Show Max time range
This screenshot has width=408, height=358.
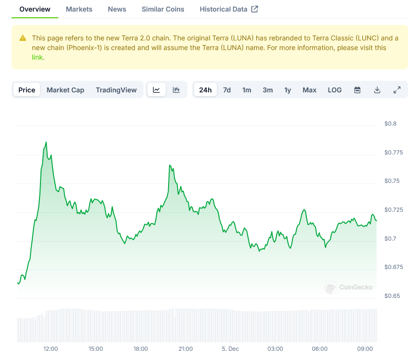pyautogui.click(x=309, y=90)
